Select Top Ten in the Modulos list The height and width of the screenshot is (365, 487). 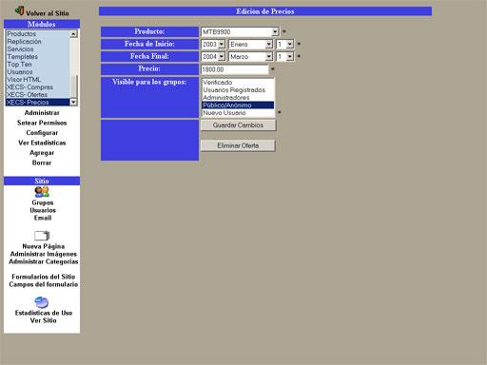[x=38, y=65]
